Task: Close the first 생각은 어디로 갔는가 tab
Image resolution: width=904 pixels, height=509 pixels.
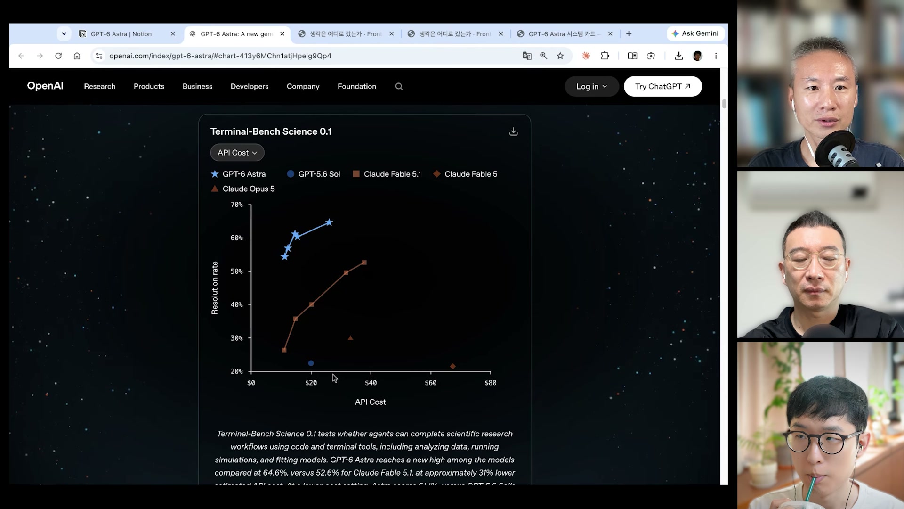Action: click(x=391, y=34)
